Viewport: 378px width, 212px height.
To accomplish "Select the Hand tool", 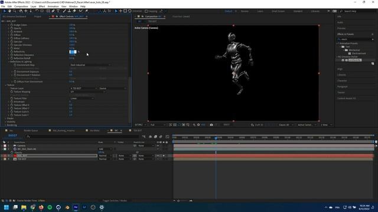I will pos(9,11).
